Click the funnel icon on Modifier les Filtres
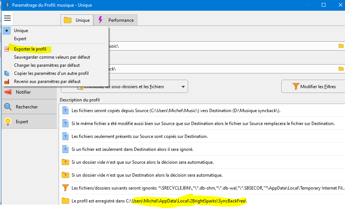The width and height of the screenshot is (345, 208). click(x=296, y=86)
